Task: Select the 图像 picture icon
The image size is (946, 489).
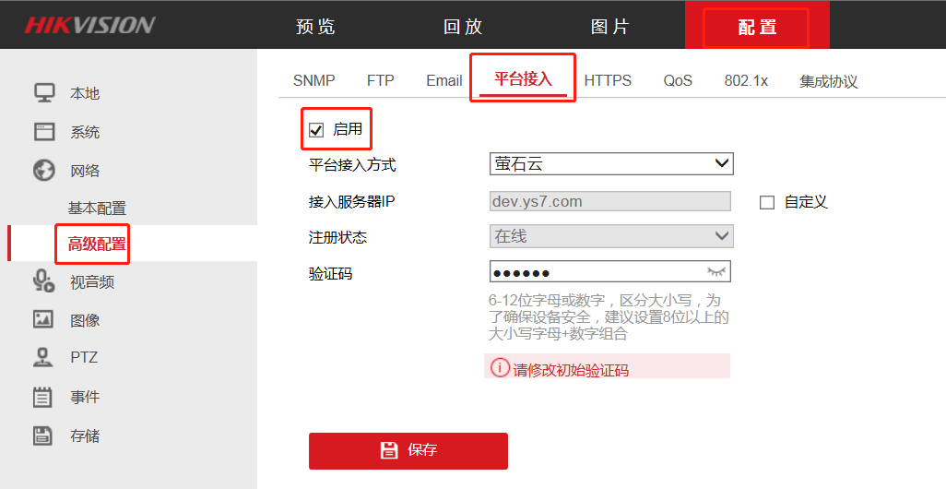Action: (x=43, y=319)
